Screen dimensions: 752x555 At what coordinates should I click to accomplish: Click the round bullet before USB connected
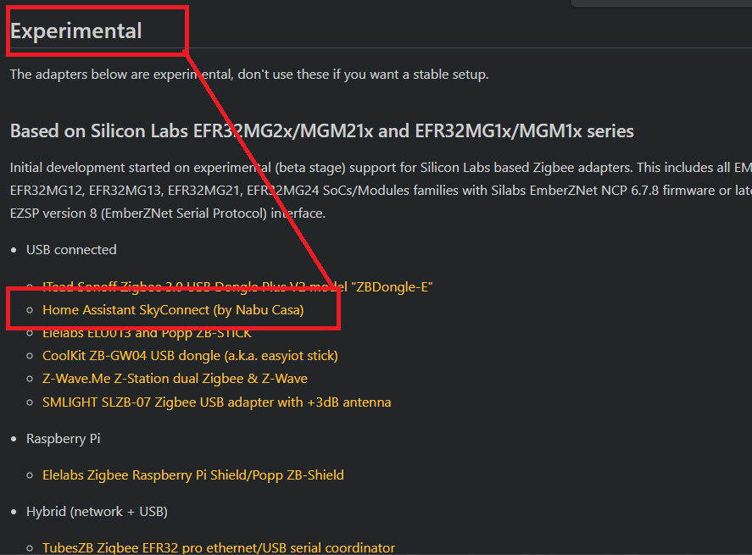[x=14, y=250]
